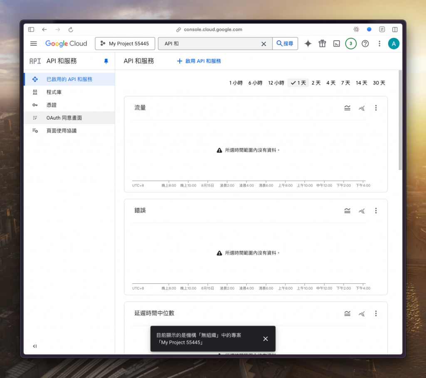Dismiss the project notification toast with X
The width and height of the screenshot is (426, 378).
pos(265,339)
